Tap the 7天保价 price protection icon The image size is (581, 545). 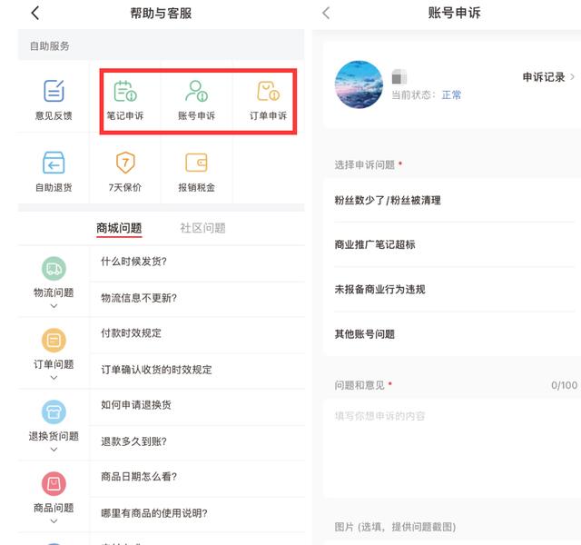(125, 171)
